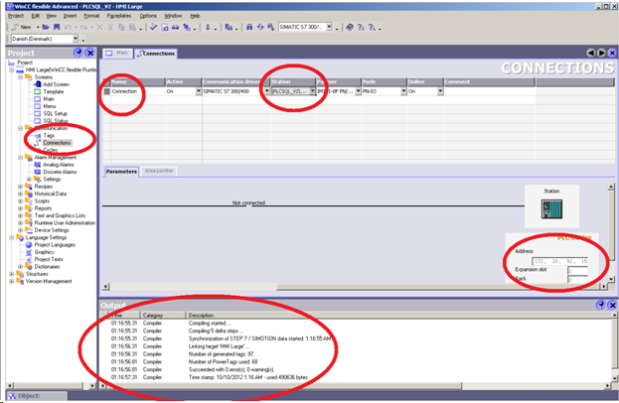This screenshot has height=403, width=619.
Task: Select the Parameters tab
Action: [x=121, y=171]
